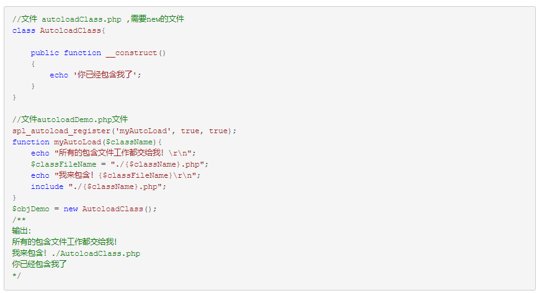Click the '$objDemo = new AutoloadClass();' line
Viewport: 542px width, 293px height.
84,209
